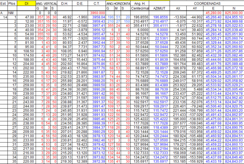Image resolution: width=244 pixels, height=164 pixels.
Task: Select the AY column header
Action: [195, 9]
